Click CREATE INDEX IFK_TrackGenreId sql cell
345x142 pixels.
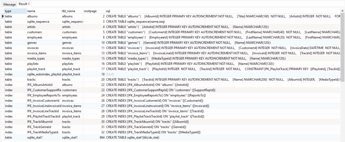223,127
